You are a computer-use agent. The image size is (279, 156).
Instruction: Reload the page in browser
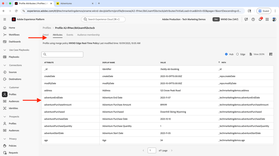tap(16, 11)
